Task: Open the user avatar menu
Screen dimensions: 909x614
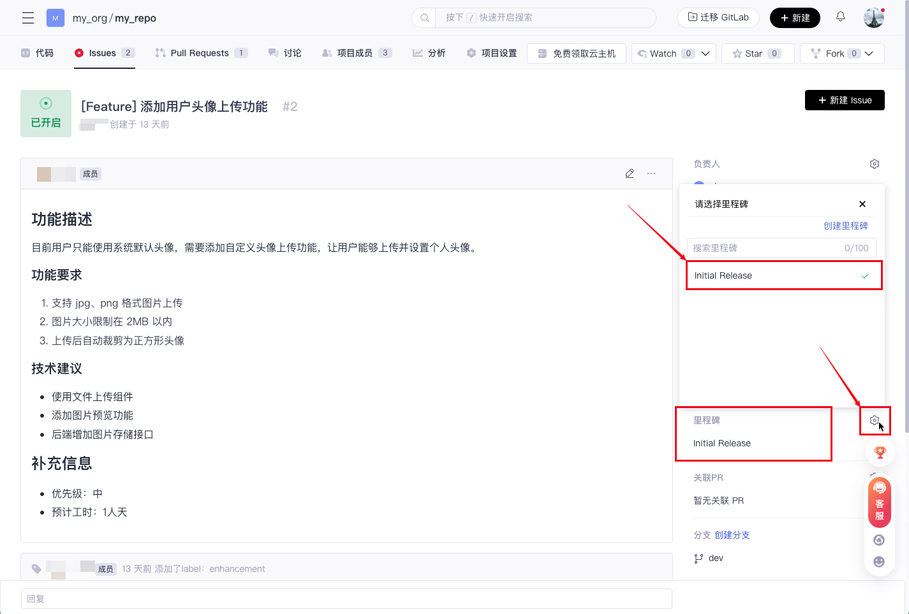Action: (x=873, y=18)
